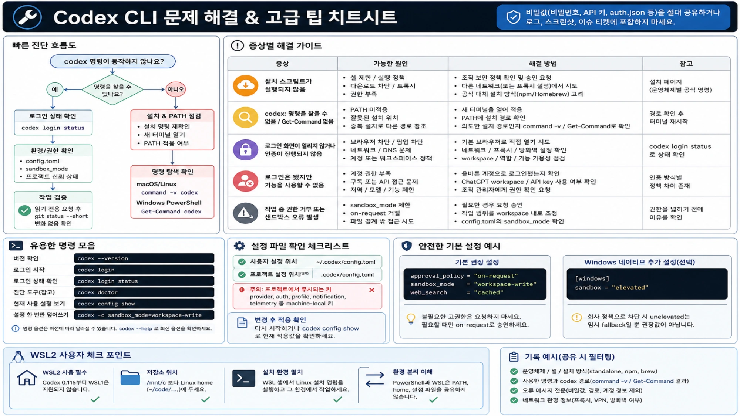The image size is (740, 416).
Task: Click the green check circle in 작업 검증
Action: tap(24, 211)
